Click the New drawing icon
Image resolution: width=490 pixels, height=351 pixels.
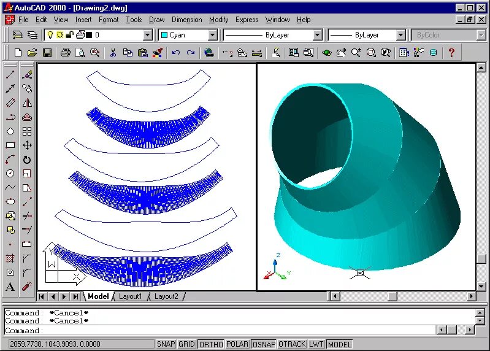pyautogui.click(x=18, y=53)
